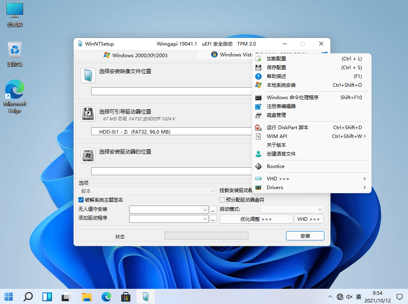Screen dimensions: 408x304
Task: Choose 磁盘管理 disk management entry
Action: [312, 115]
